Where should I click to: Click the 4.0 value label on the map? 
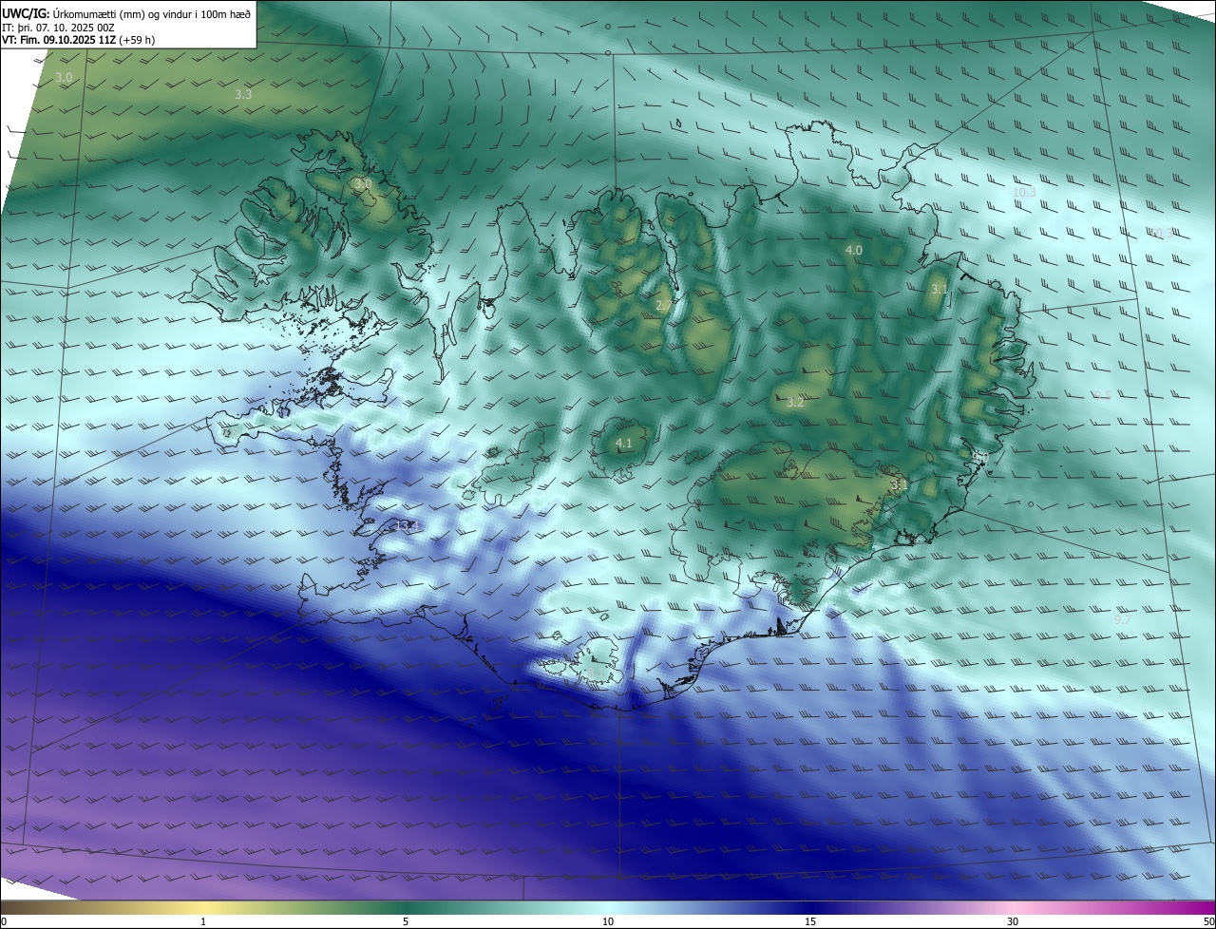click(x=853, y=250)
